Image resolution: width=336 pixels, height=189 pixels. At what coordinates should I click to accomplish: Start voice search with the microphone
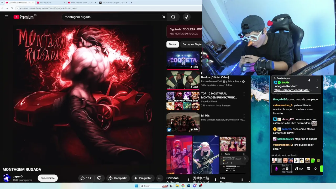[x=187, y=17]
